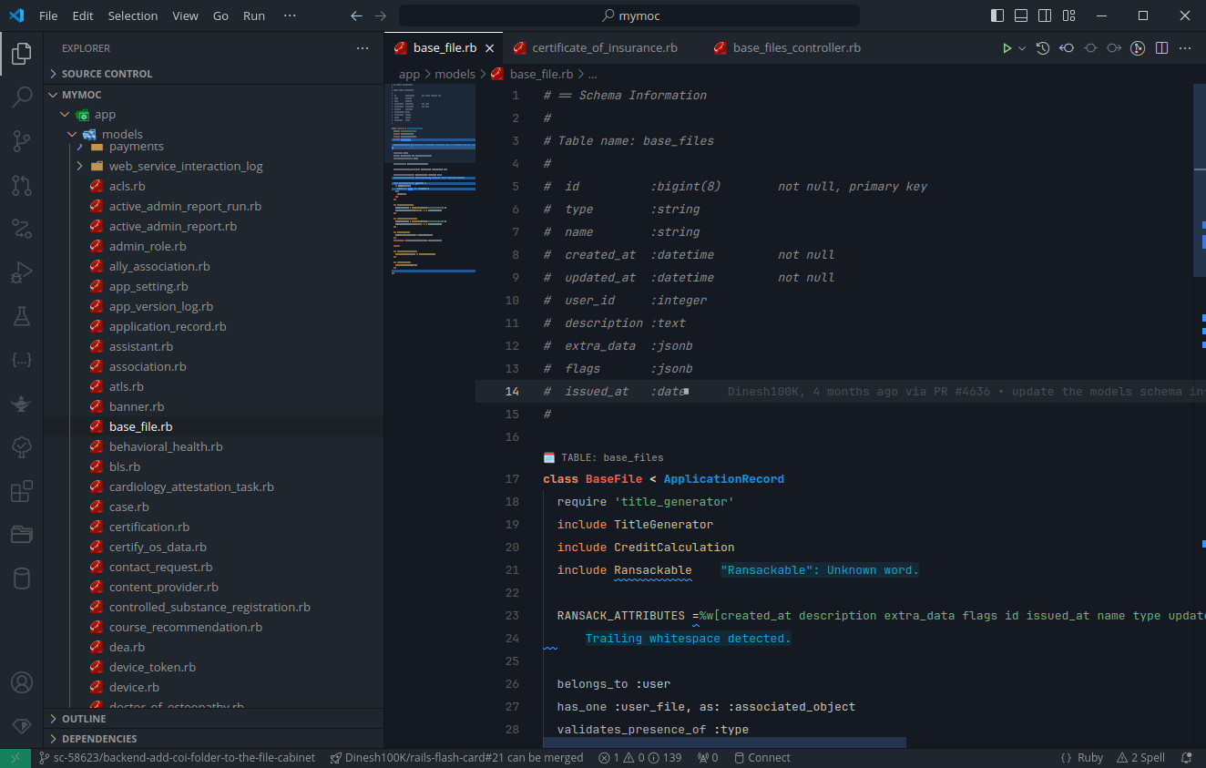1206x768 pixels.
Task: Click the models breadcrumb segment
Action: [455, 75]
